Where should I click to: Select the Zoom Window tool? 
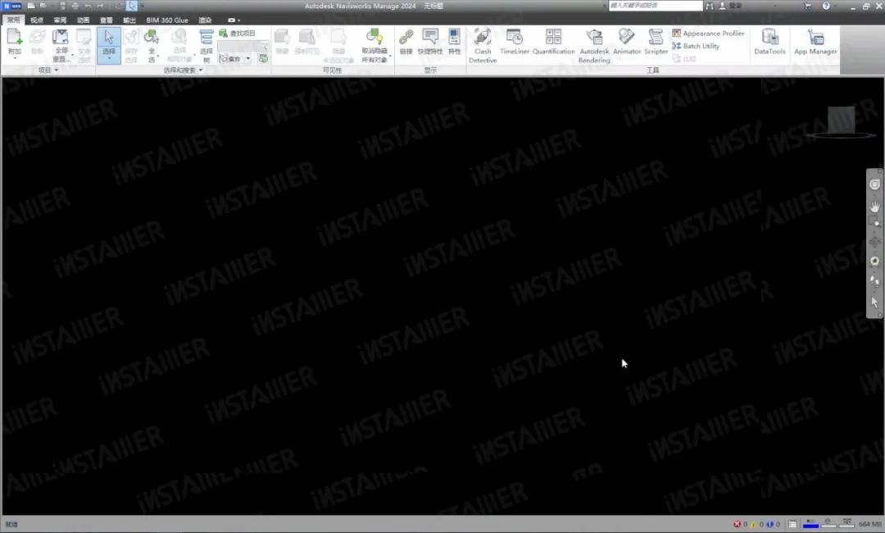874,222
